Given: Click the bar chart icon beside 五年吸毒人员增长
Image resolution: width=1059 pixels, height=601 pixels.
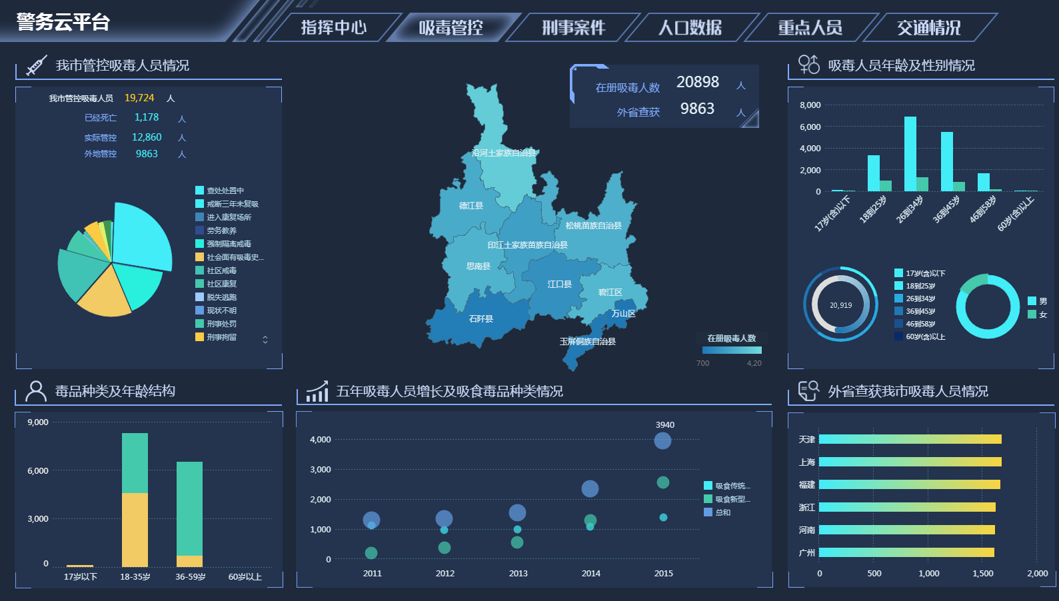Looking at the screenshot, I should [317, 391].
